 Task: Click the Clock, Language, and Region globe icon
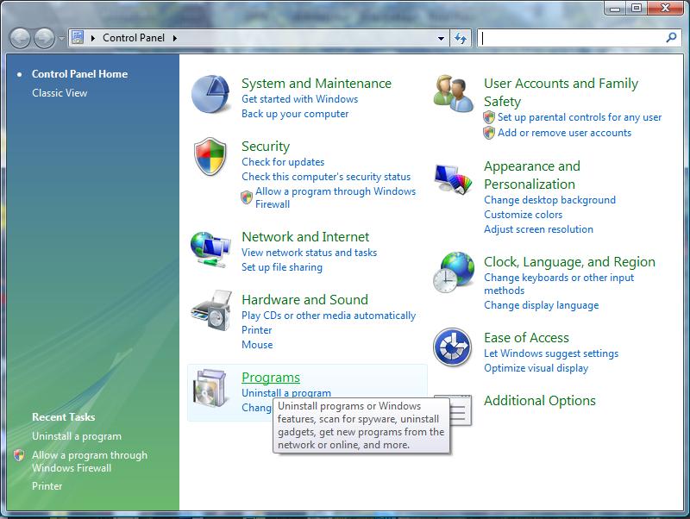(x=454, y=272)
